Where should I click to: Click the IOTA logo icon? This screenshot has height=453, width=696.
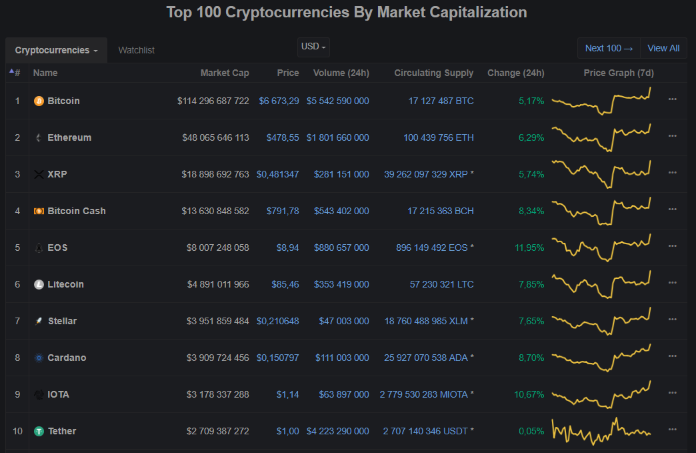pos(39,394)
